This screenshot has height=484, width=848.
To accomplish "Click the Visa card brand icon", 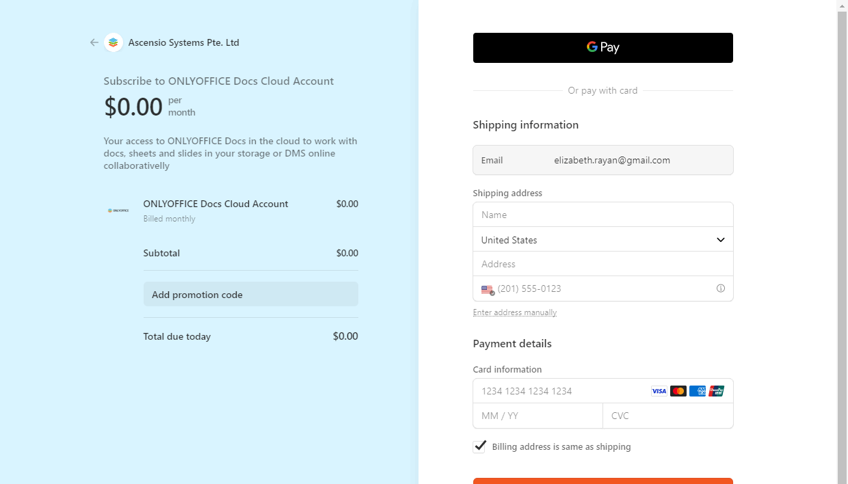I will pos(659,390).
